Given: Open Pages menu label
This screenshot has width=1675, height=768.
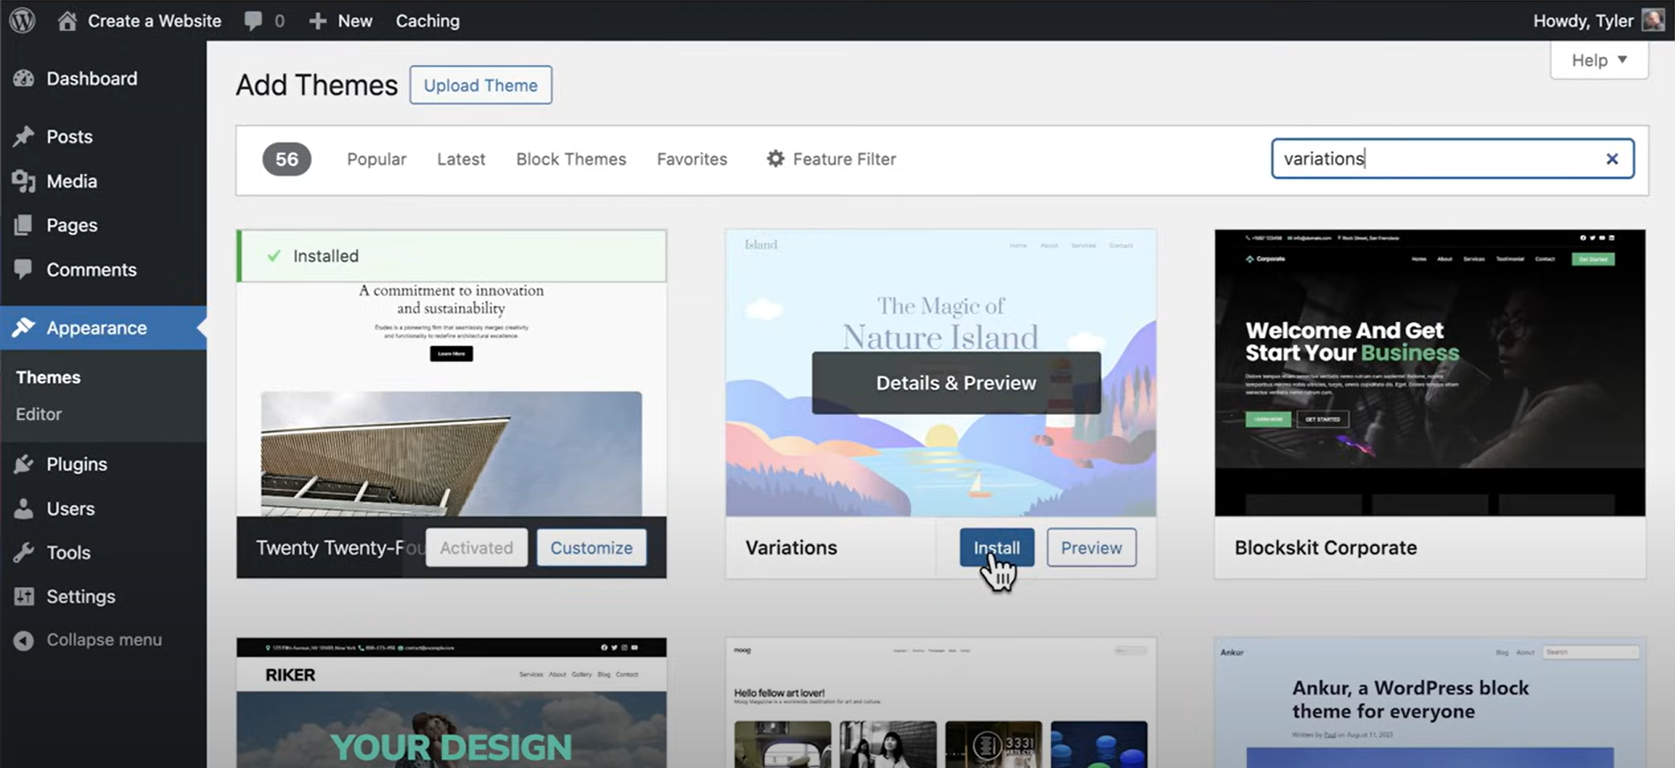Looking at the screenshot, I should coord(71,225).
